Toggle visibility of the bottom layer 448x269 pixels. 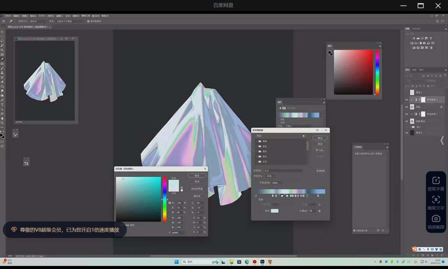406,133
